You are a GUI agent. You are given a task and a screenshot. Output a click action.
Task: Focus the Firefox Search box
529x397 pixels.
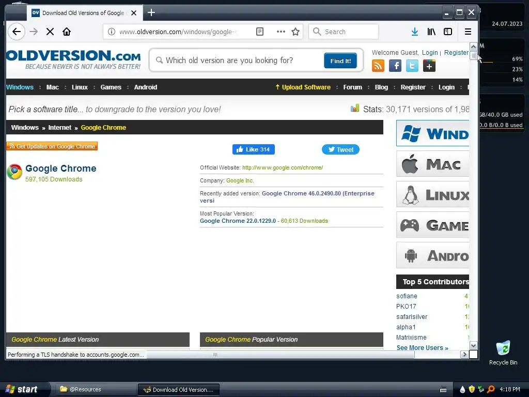tap(344, 32)
